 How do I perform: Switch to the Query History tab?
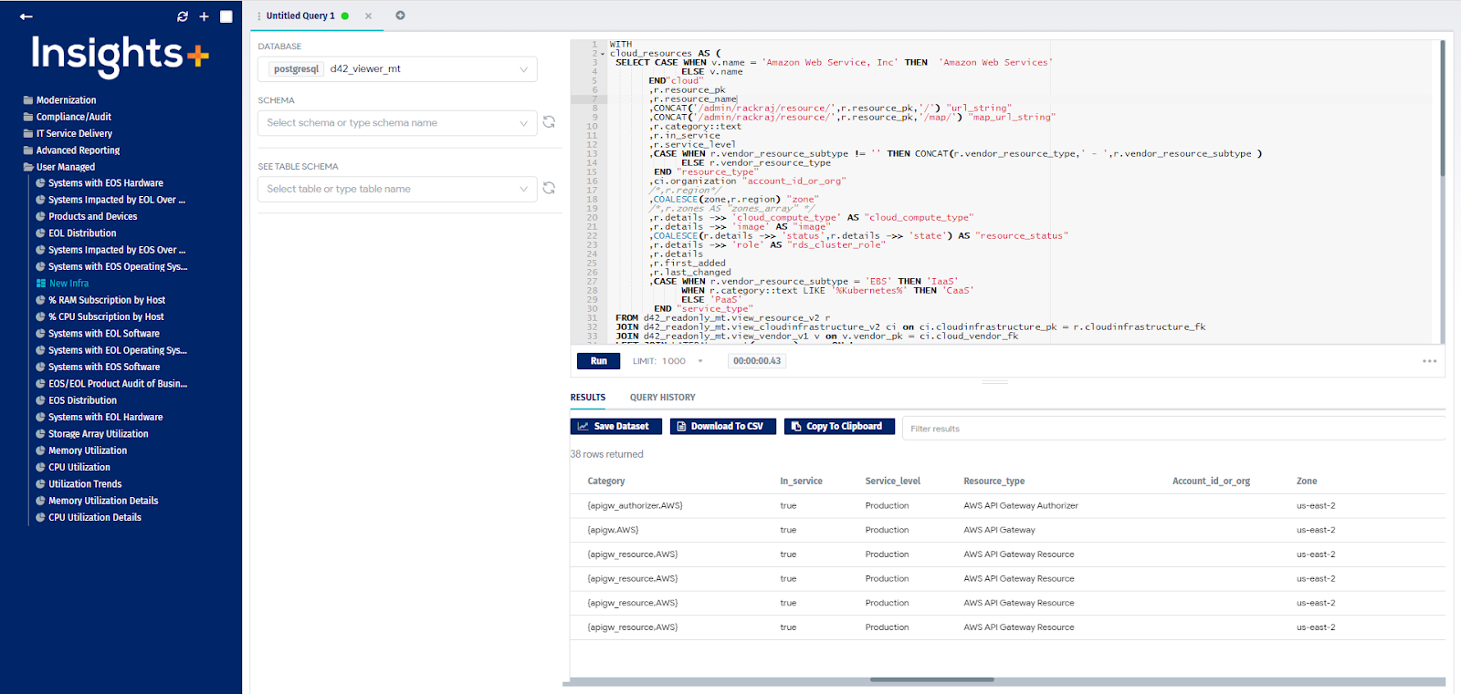pyautogui.click(x=662, y=398)
